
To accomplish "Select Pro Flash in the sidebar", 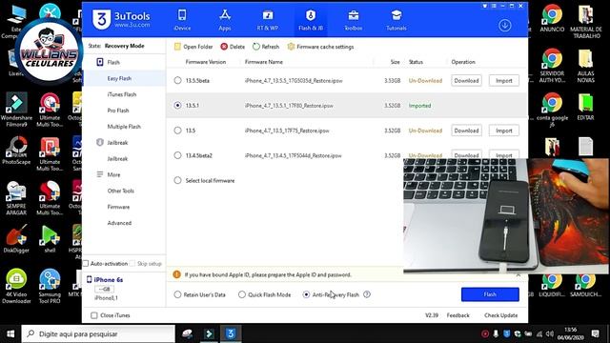I will (118, 111).
